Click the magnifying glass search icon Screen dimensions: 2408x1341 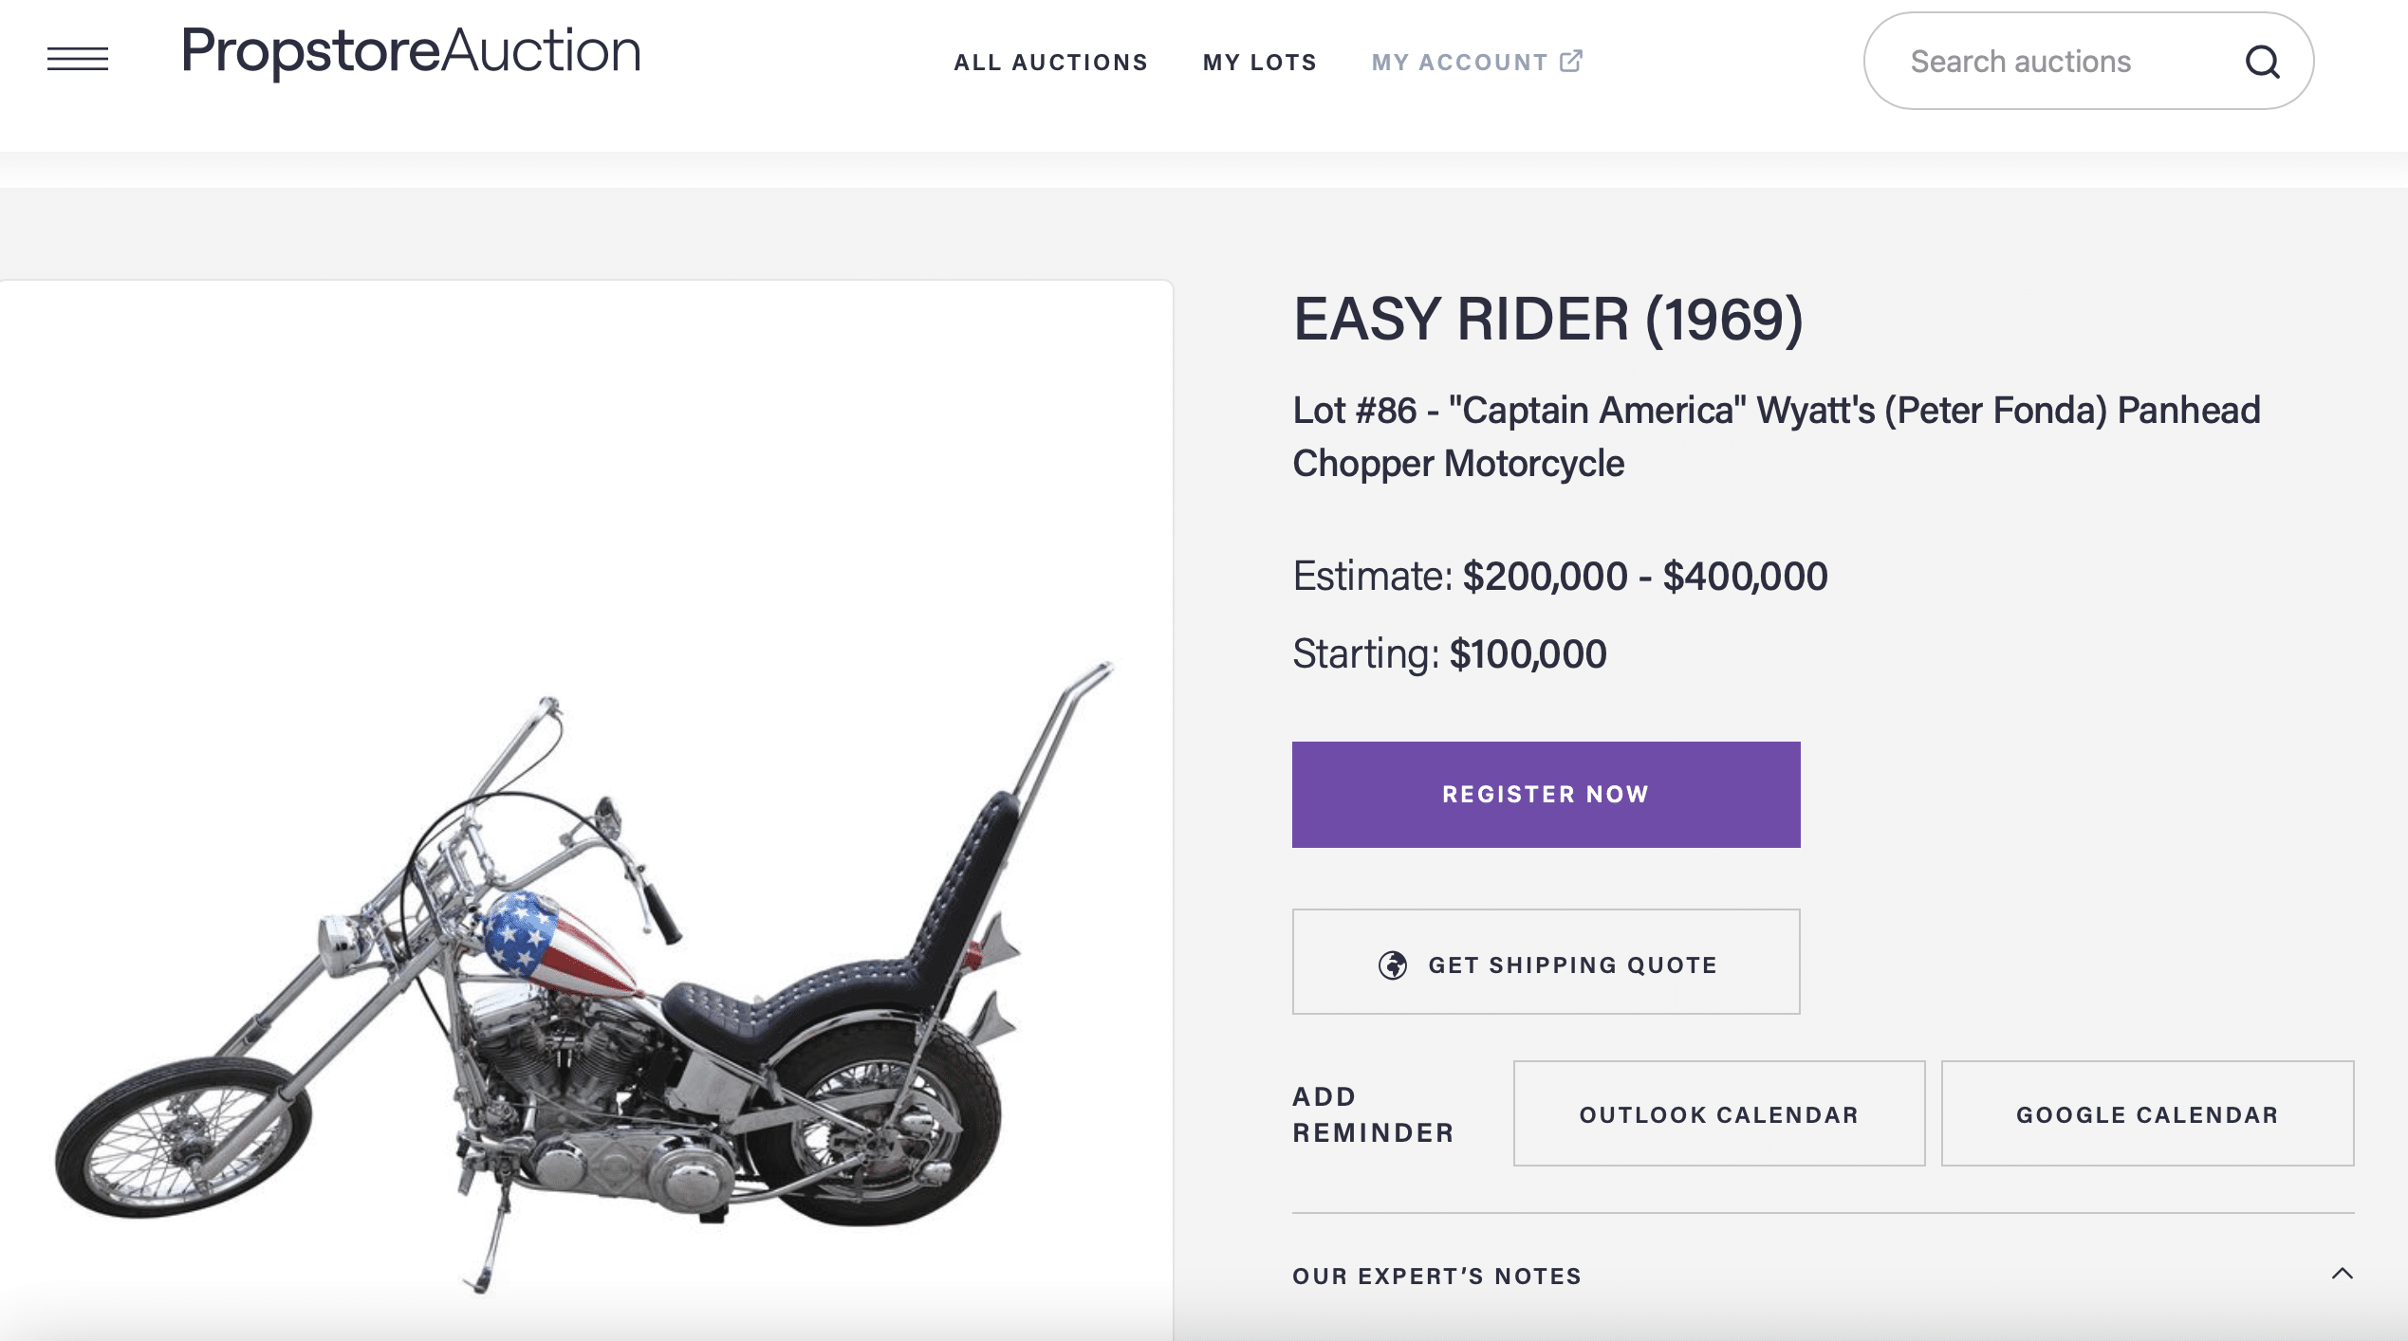tap(2262, 62)
